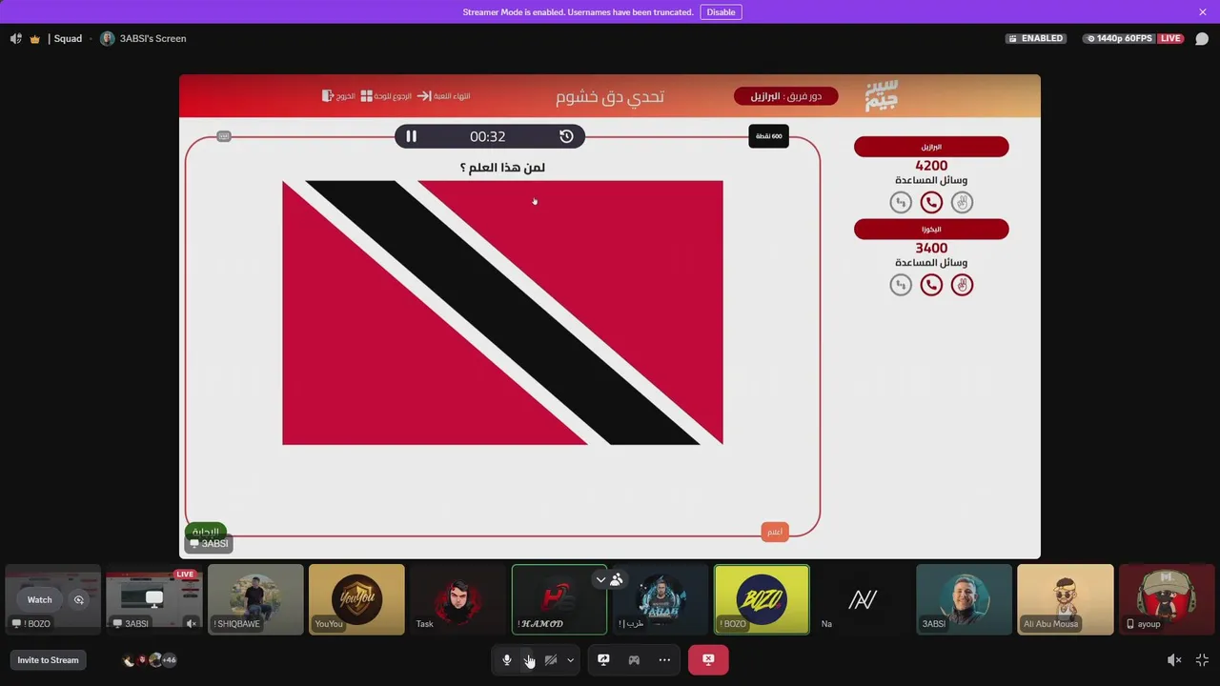Click the Trinidad flag image

coord(502,313)
